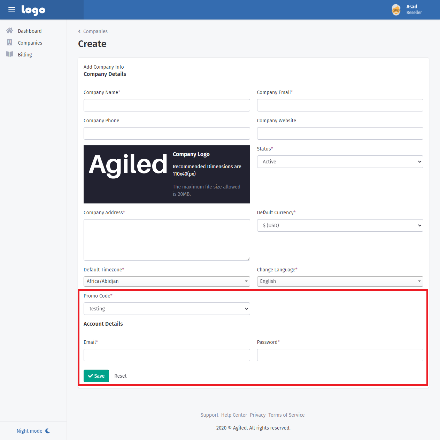440x440 pixels.
Task: Click the Agiled company logo upload area
Action: pyautogui.click(x=167, y=174)
